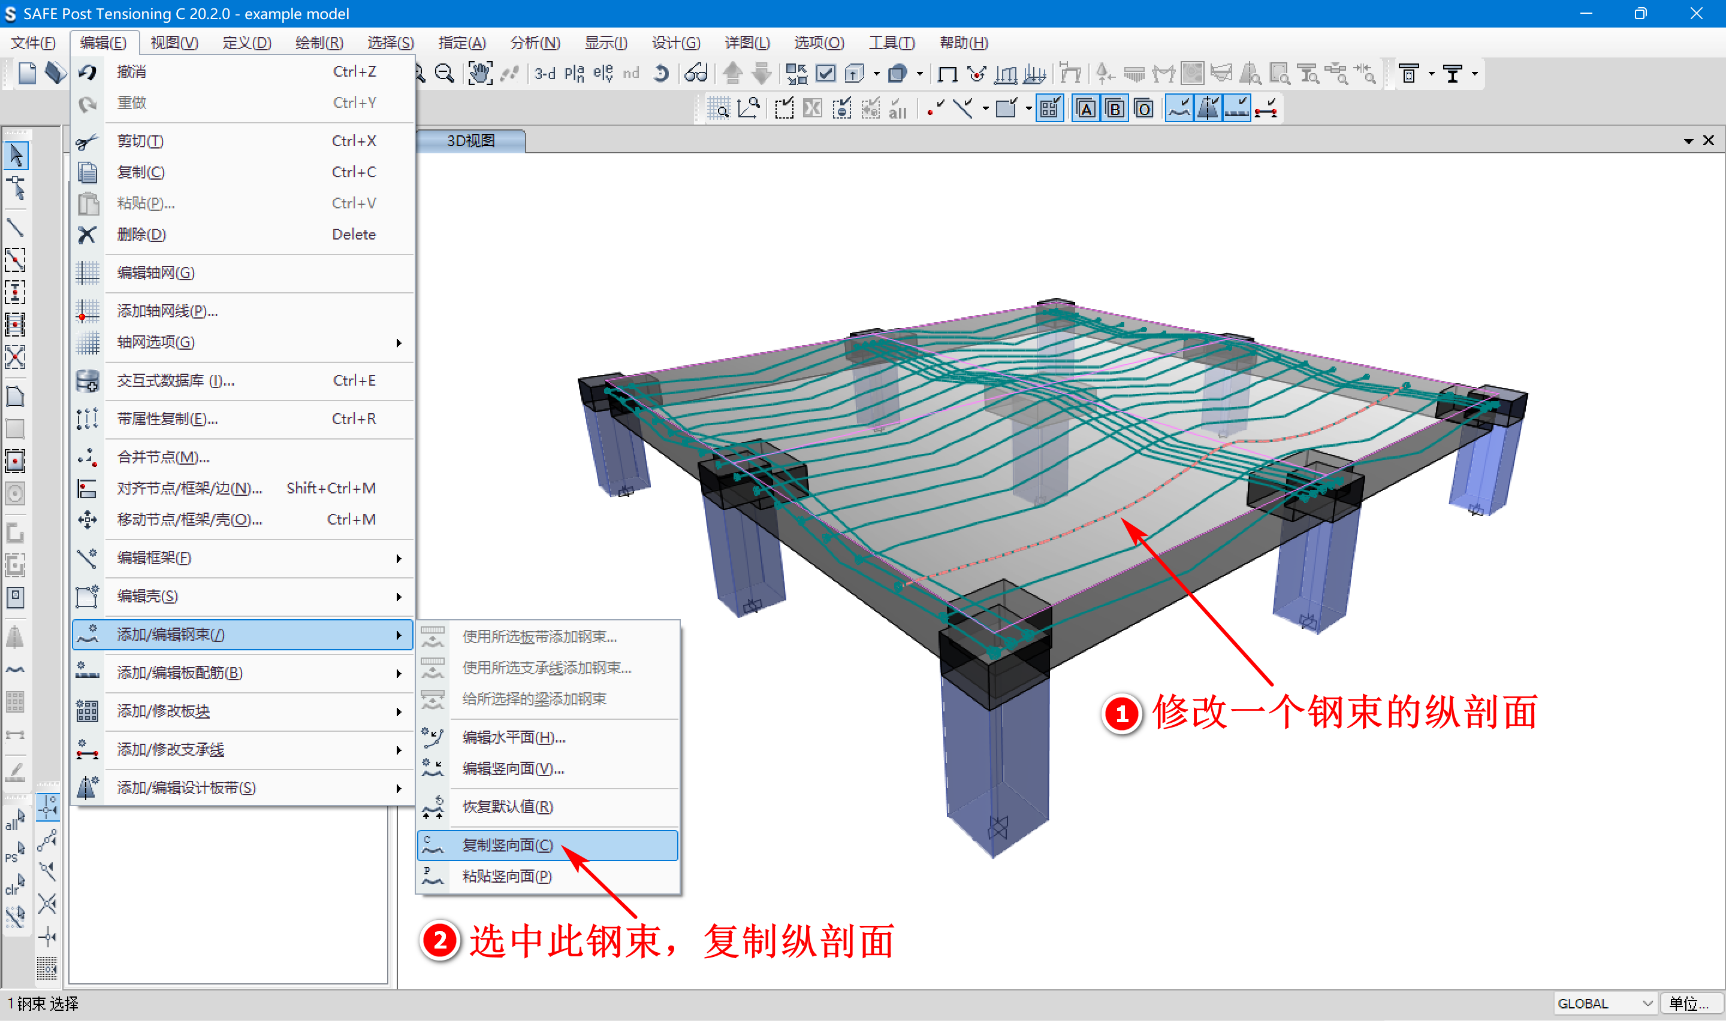Toggle the layer A display button
1726x1021 pixels.
click(x=1086, y=109)
